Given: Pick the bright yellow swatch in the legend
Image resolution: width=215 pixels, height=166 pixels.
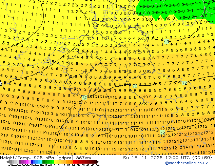Looking at the screenshot, I should point(56,162).
